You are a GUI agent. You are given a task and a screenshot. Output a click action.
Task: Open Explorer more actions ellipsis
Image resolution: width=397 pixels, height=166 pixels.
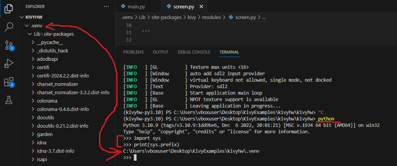pos(106,6)
